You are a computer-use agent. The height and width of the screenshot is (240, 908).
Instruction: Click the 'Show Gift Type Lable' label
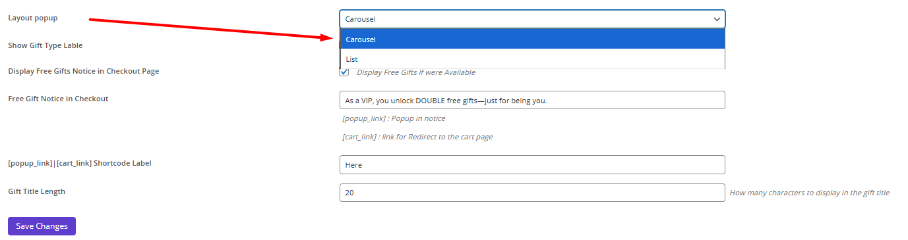point(45,45)
